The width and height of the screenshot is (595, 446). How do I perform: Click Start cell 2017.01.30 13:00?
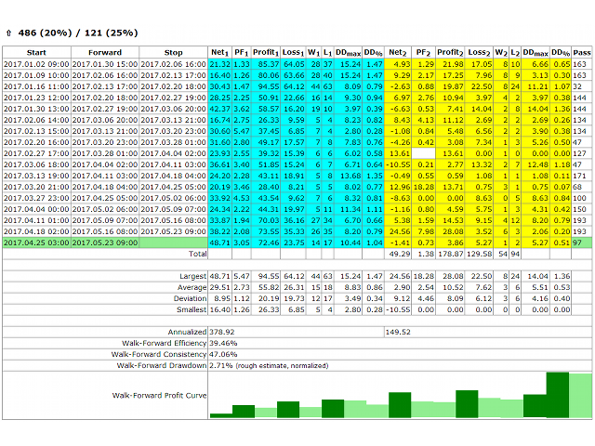pos(36,109)
